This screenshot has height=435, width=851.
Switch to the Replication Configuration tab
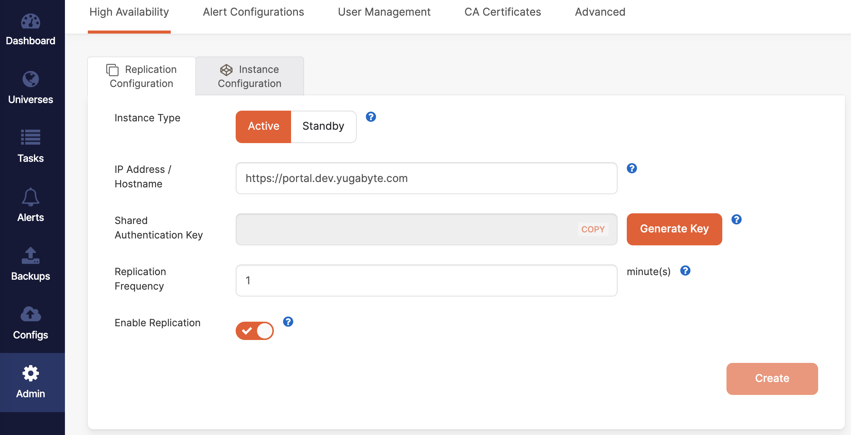[x=141, y=76]
